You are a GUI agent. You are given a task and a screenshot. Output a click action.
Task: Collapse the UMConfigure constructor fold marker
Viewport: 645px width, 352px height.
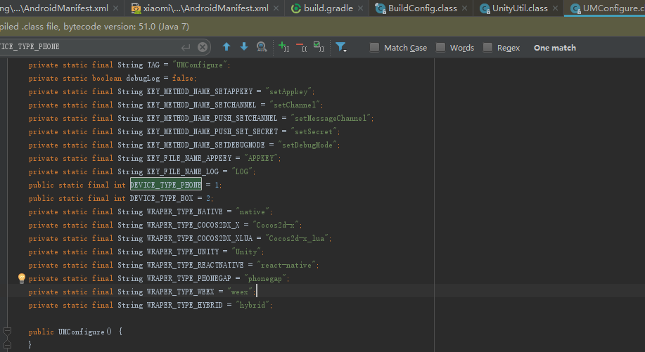7,331
